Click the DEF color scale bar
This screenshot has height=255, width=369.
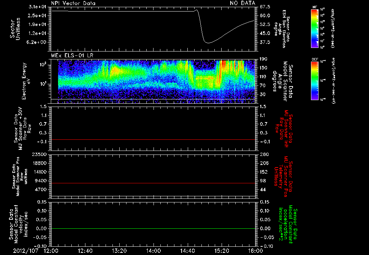tap(315, 81)
